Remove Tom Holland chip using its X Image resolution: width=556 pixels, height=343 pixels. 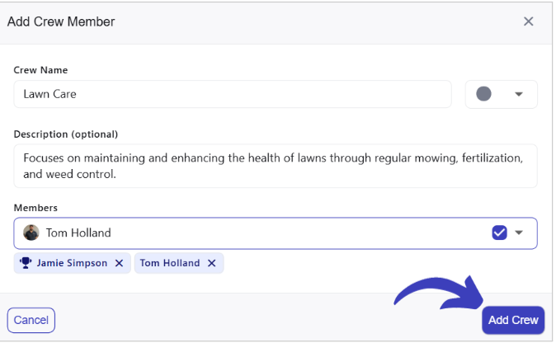tap(211, 263)
